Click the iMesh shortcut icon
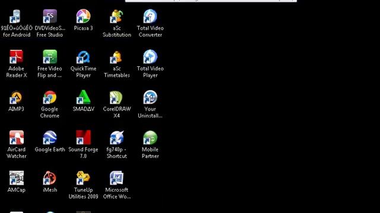This screenshot has width=380, height=213. 50,178
